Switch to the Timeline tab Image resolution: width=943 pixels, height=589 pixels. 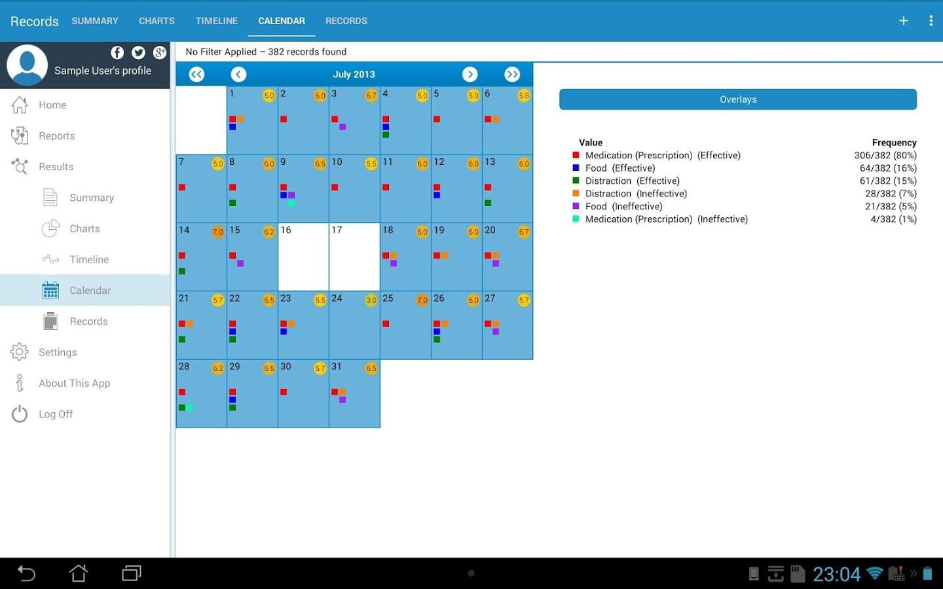pos(216,21)
